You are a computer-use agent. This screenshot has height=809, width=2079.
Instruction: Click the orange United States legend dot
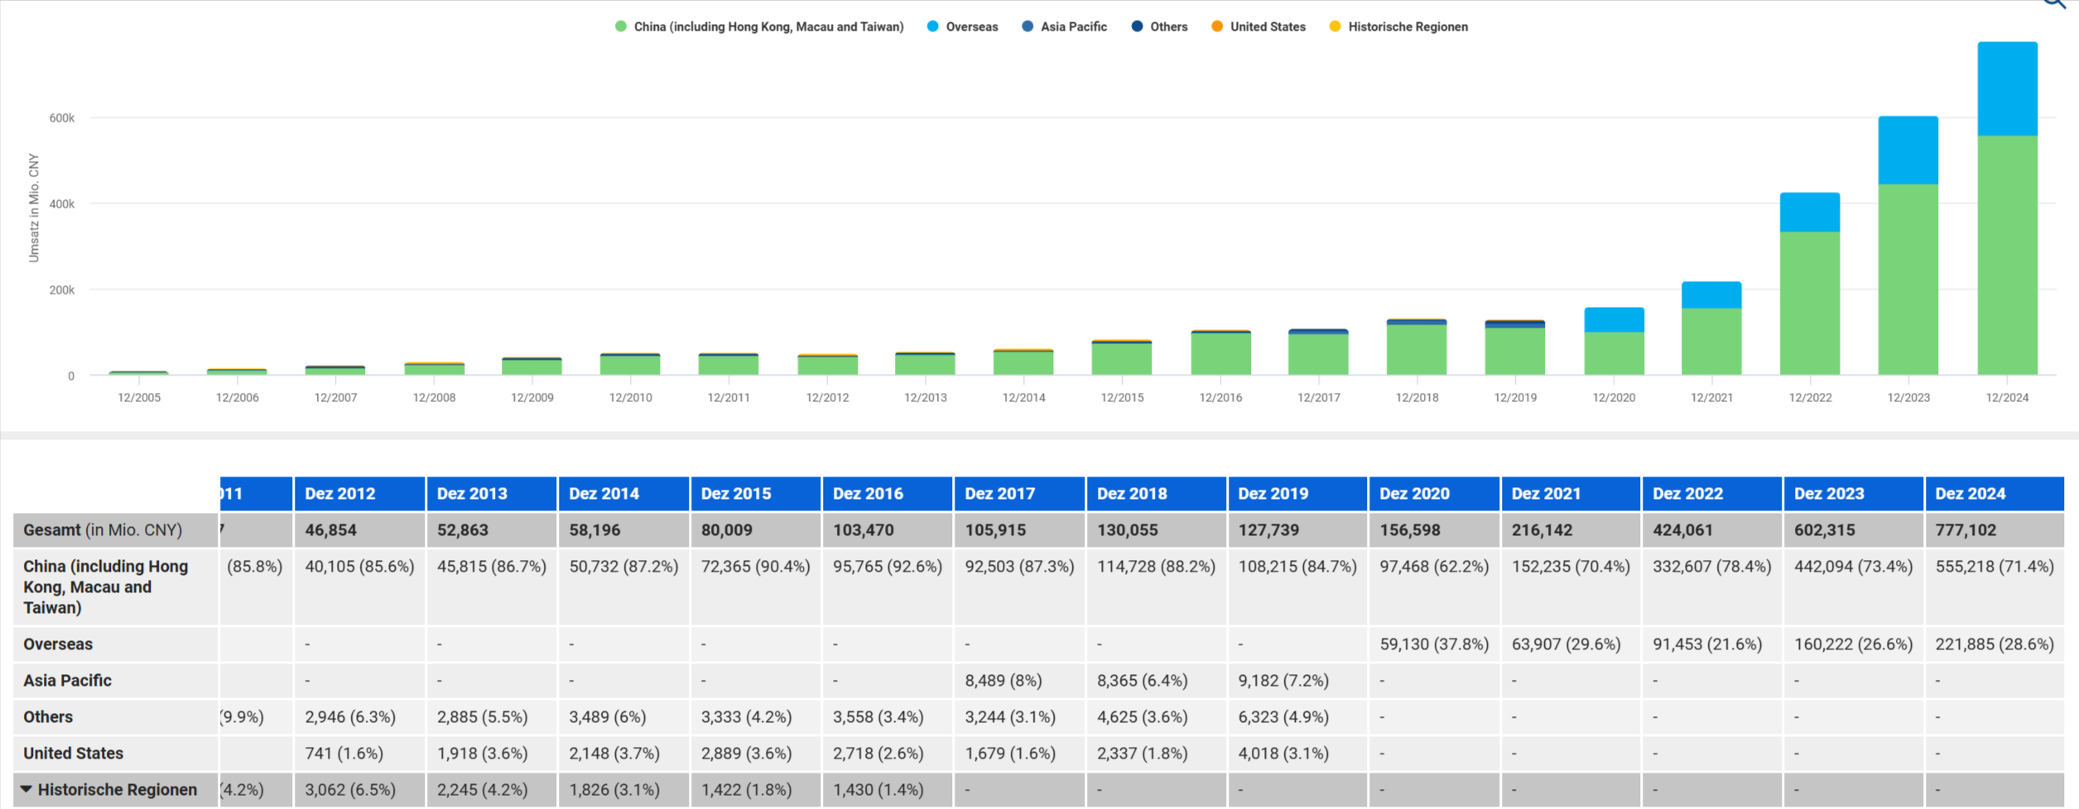tap(1217, 26)
